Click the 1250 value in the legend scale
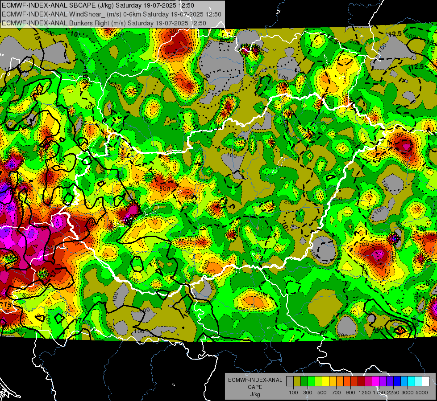The width and height of the screenshot is (437, 401). 365,393
